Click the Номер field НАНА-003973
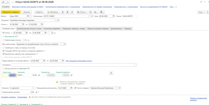Image resolution: width=209 pixels, height=105 pixels. (130, 16)
